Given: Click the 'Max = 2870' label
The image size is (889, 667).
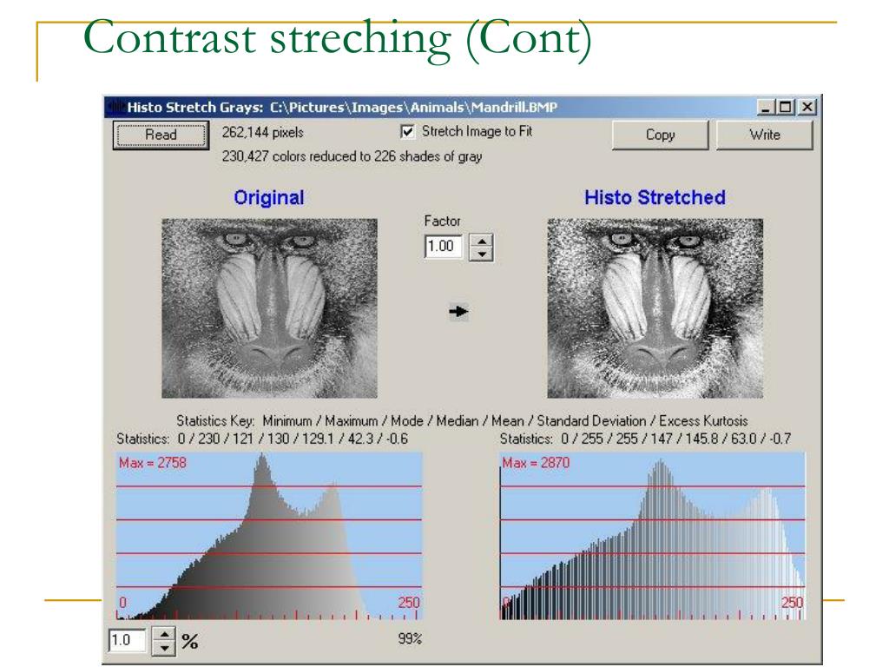Looking at the screenshot, I should tap(536, 463).
